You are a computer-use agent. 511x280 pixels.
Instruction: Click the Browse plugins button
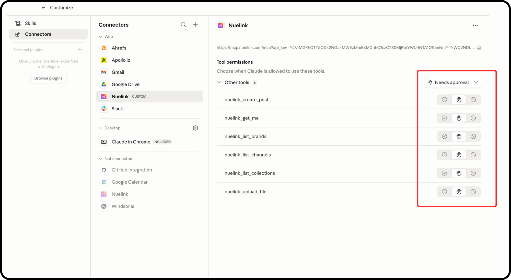pos(49,78)
